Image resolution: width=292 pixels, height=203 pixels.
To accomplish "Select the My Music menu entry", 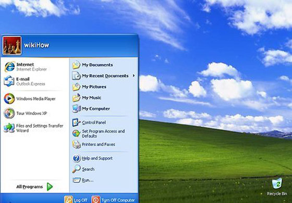I will 104,98.
